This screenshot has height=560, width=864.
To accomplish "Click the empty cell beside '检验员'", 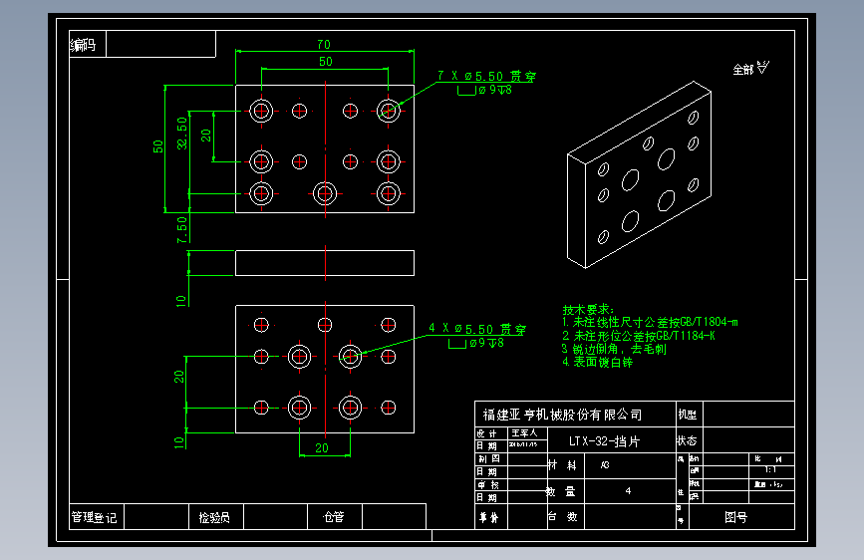I will (x=275, y=517).
